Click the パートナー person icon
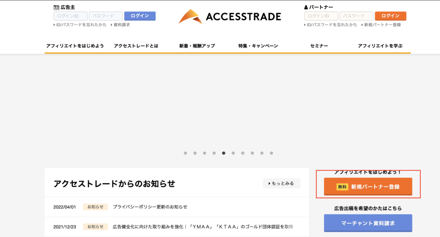Image resolution: width=440 pixels, height=237 pixels. pyautogui.click(x=306, y=8)
